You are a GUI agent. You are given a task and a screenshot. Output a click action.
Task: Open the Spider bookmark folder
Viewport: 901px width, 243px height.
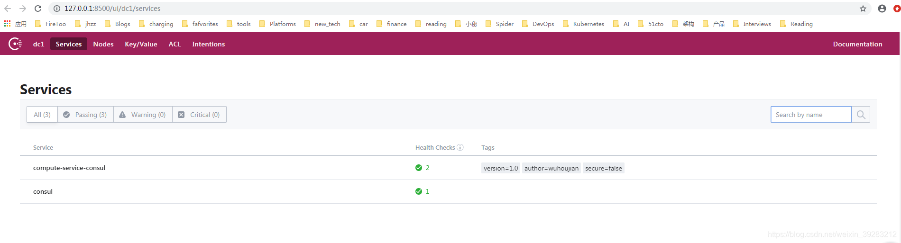tap(499, 24)
